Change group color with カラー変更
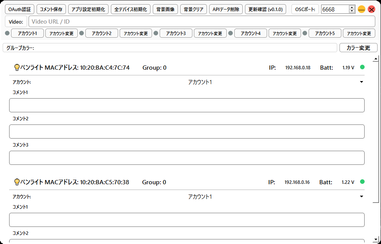Screen dimensions: 381x244 [359, 48]
